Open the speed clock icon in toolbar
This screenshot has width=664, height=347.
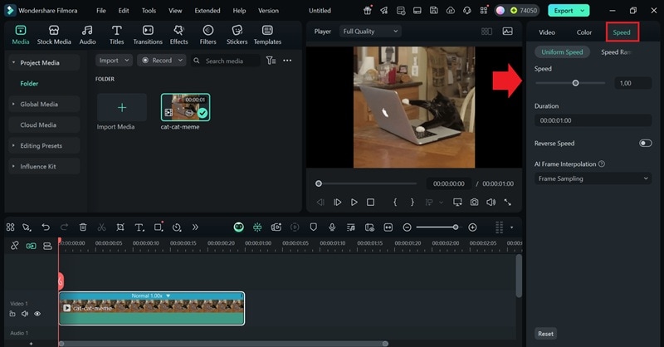[x=177, y=227]
